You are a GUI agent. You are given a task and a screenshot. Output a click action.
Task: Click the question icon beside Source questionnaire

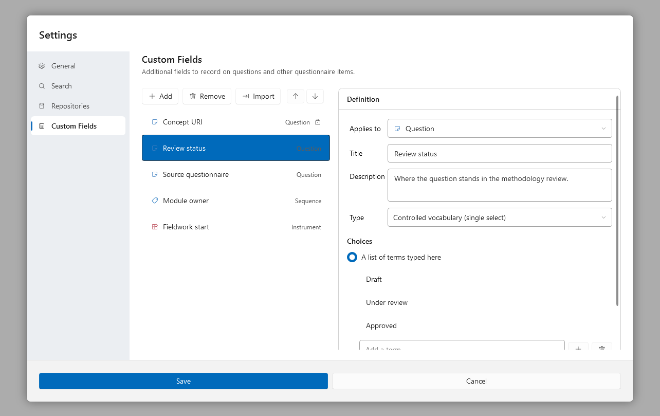point(155,174)
